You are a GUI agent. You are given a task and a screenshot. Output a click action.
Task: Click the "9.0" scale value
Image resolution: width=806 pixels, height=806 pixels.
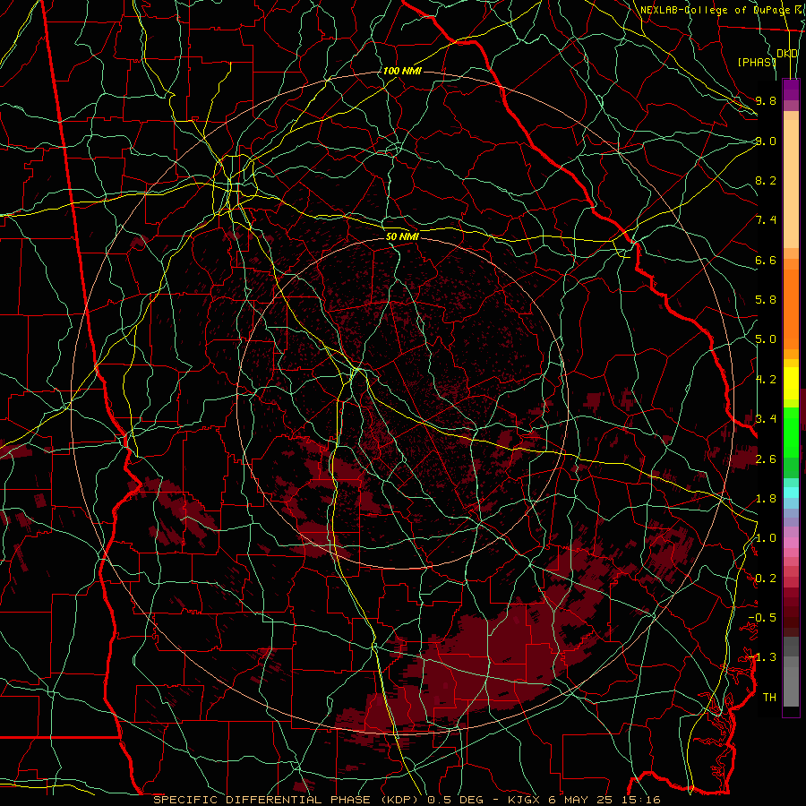[766, 141]
